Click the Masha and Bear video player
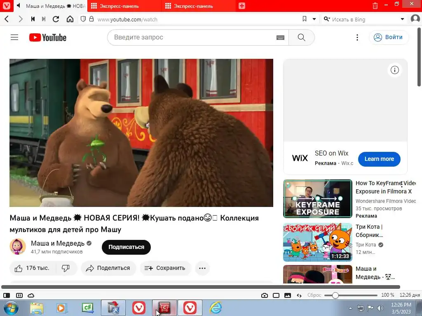The image size is (422, 316). (141, 133)
